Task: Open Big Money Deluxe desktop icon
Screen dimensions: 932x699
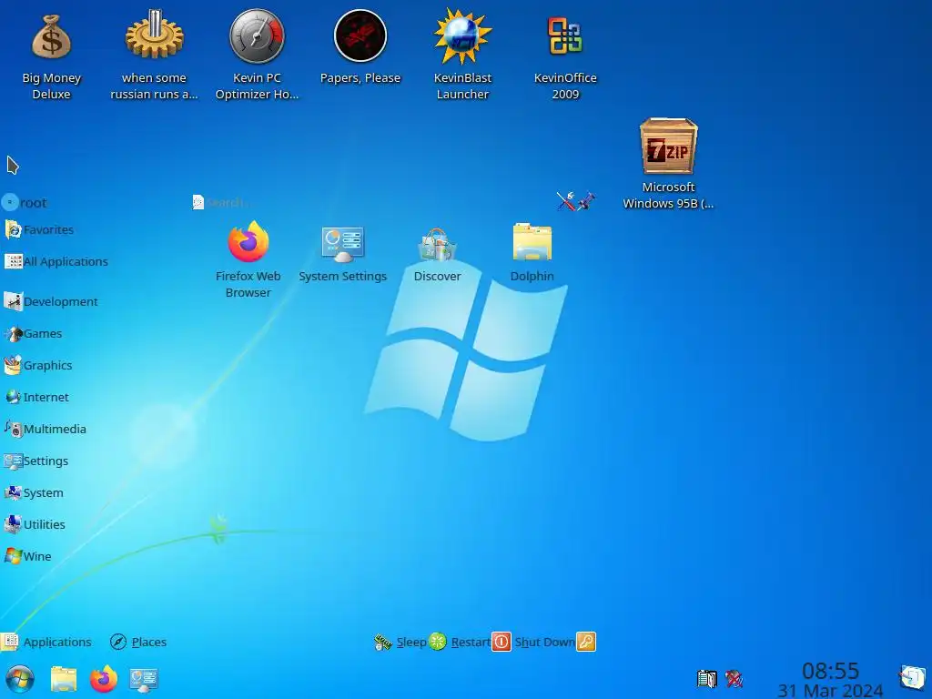Action: tap(51, 56)
